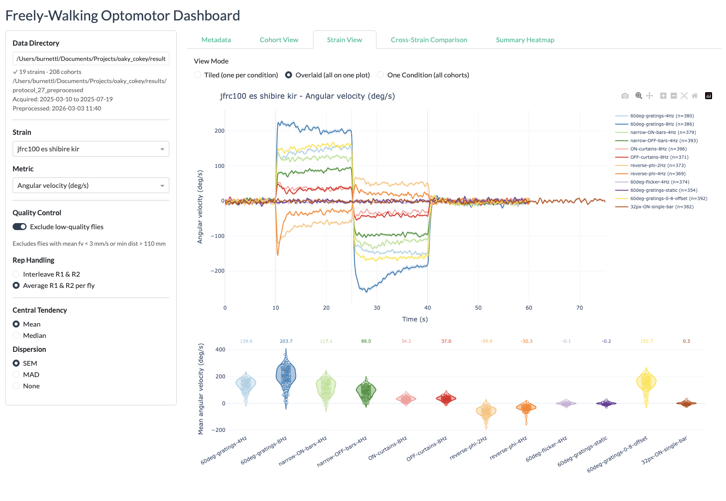Click the Data Directory path field
The image size is (726, 501).
(91, 59)
